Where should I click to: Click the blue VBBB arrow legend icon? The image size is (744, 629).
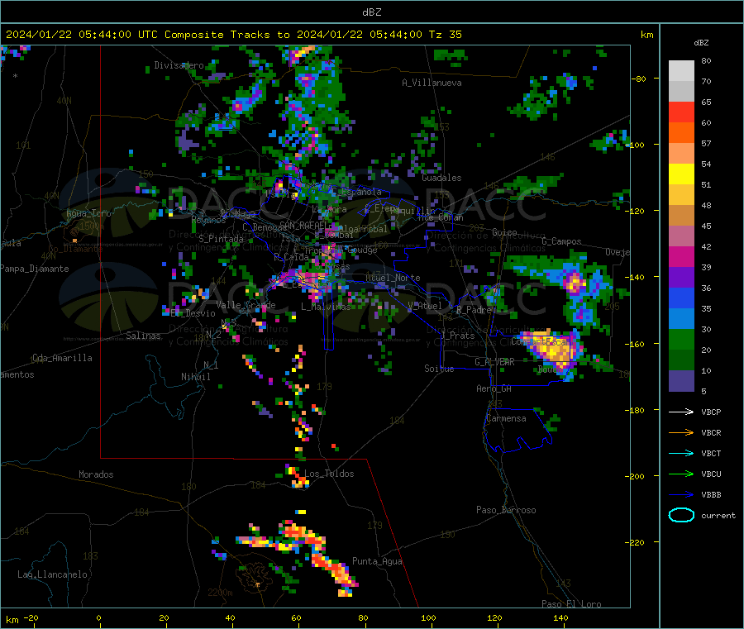click(x=681, y=495)
